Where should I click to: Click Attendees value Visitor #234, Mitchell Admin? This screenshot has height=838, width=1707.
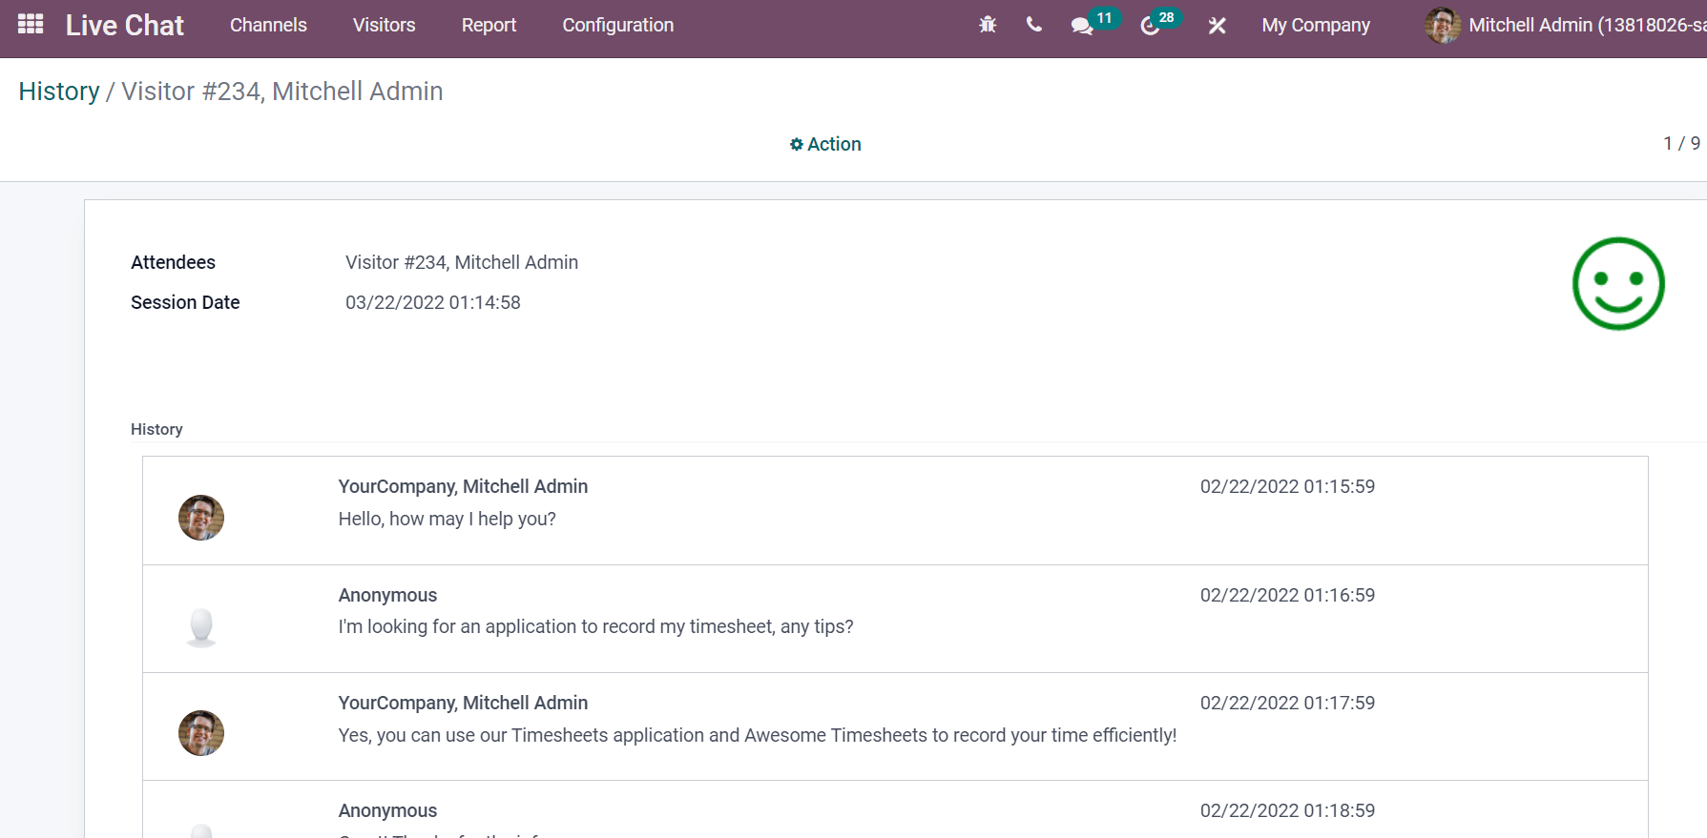click(x=462, y=262)
